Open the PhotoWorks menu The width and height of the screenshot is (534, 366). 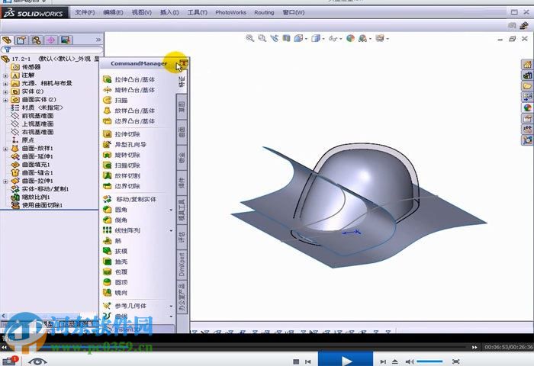coord(230,12)
